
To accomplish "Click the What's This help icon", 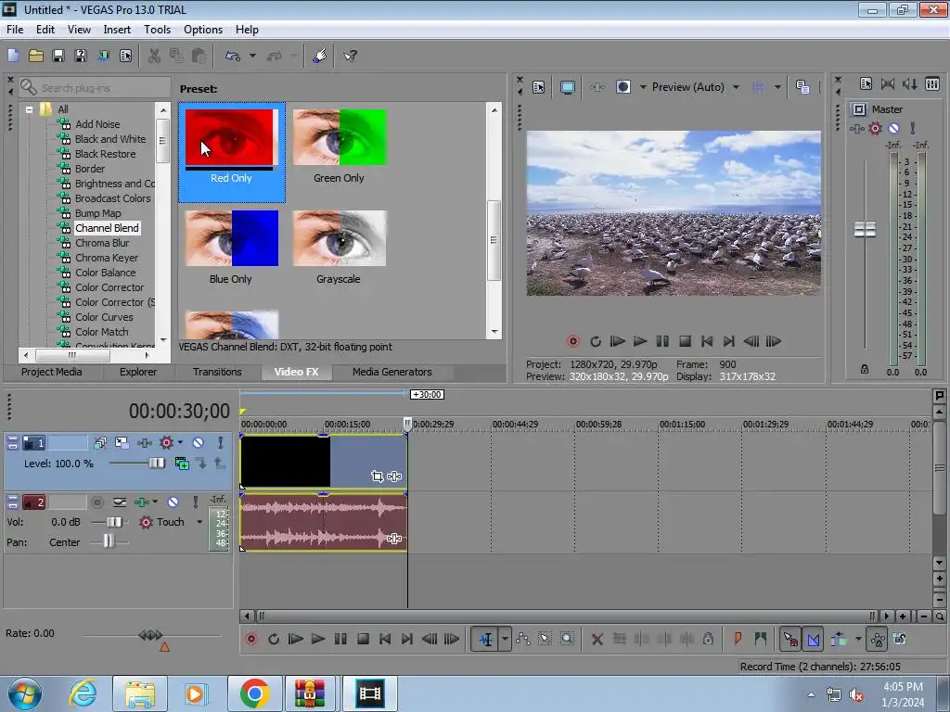I will pyautogui.click(x=350, y=56).
